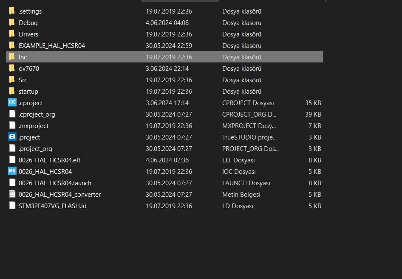Click the 39 KB size value

click(313, 114)
